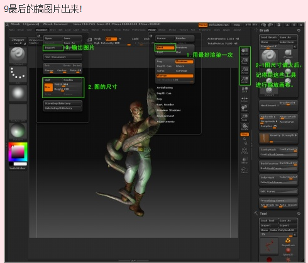Open the dotted stroke type thumbnail
The image size is (308, 263).
[18, 75]
